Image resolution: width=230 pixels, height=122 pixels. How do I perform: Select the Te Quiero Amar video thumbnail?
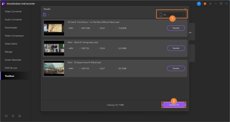(54, 68)
